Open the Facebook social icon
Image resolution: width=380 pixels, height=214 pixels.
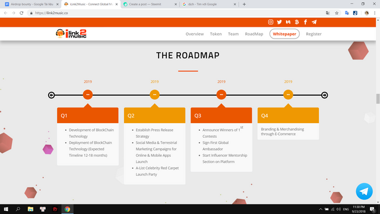click(305, 22)
